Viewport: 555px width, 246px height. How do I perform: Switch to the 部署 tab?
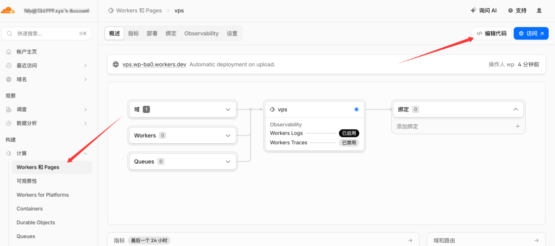point(152,33)
